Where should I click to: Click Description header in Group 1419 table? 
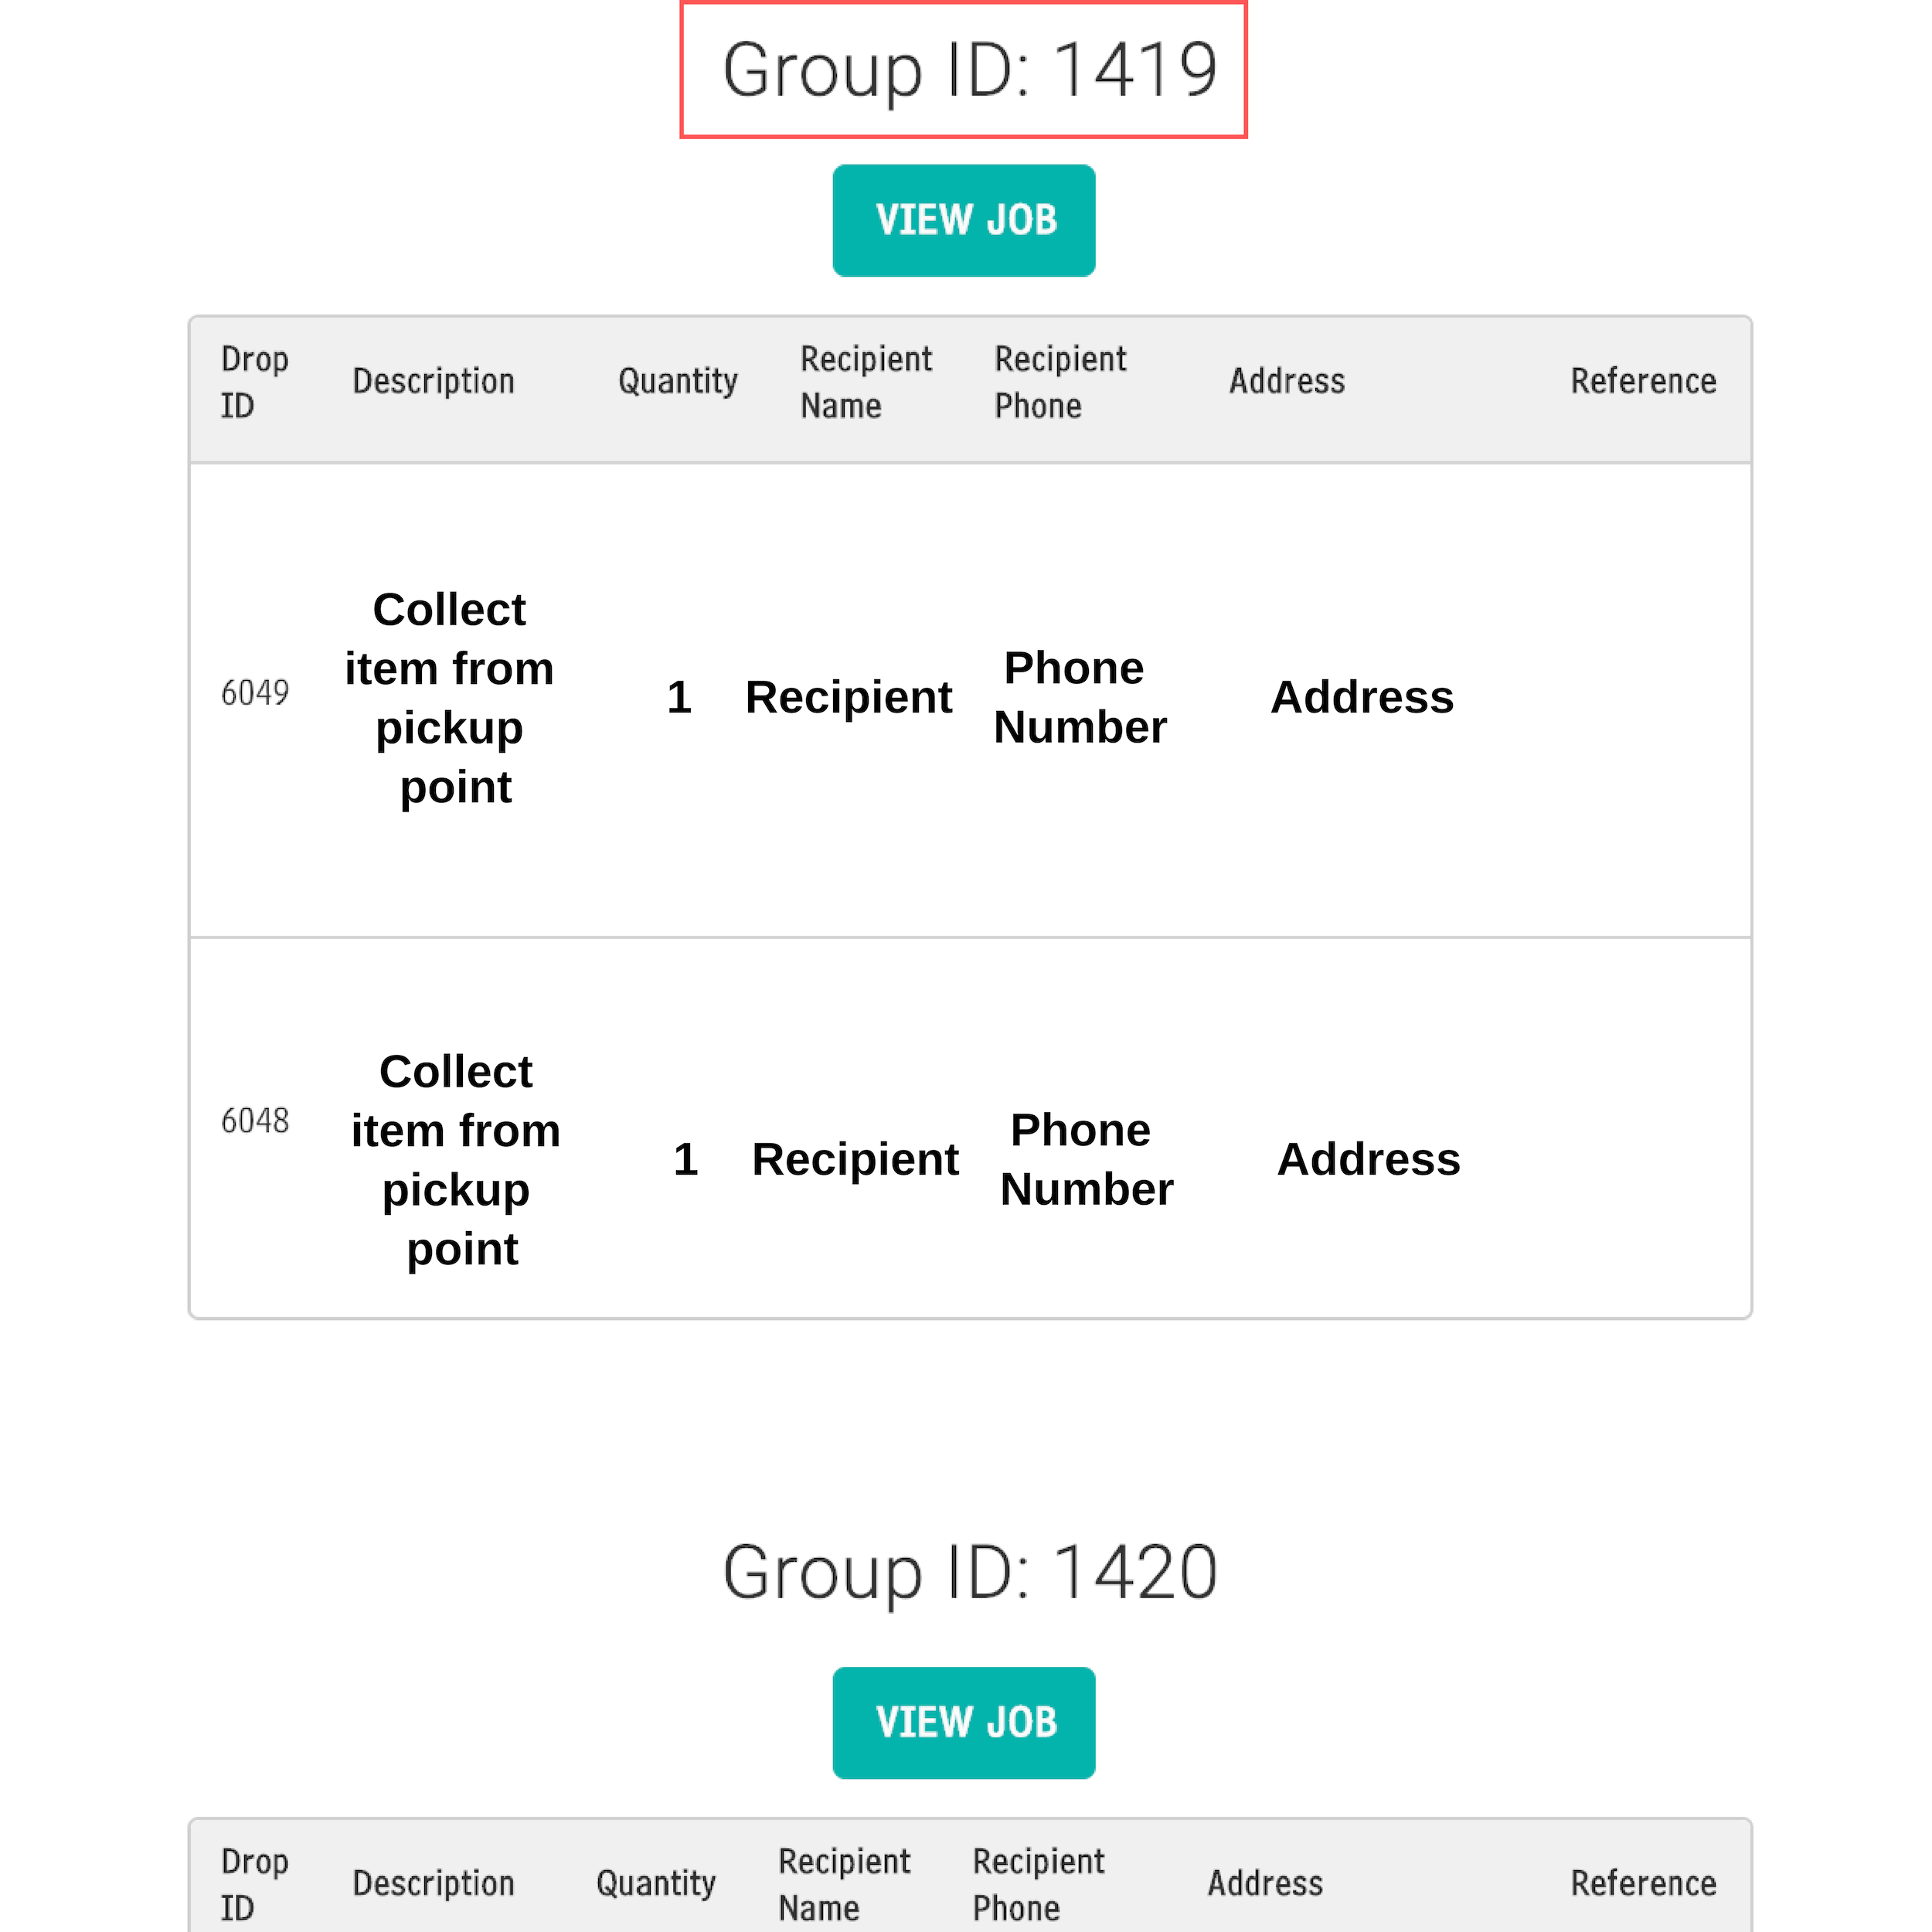pyautogui.click(x=433, y=381)
